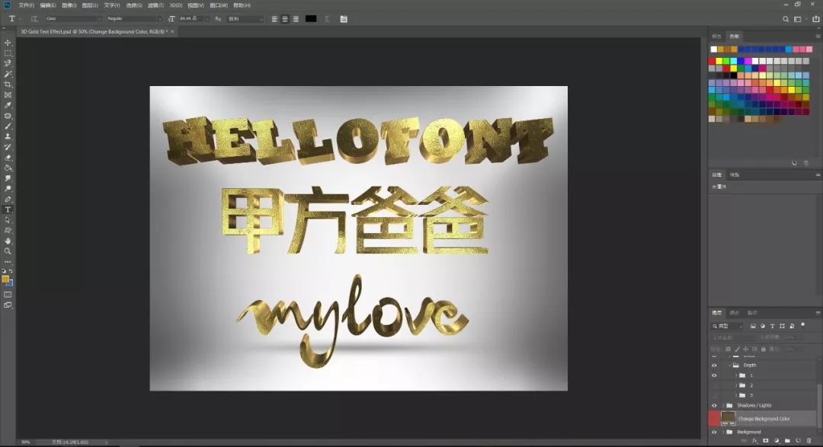Image resolution: width=823 pixels, height=447 pixels.
Task: Switch to the 3D Gold Text Effect.psd tab
Action: [94, 31]
